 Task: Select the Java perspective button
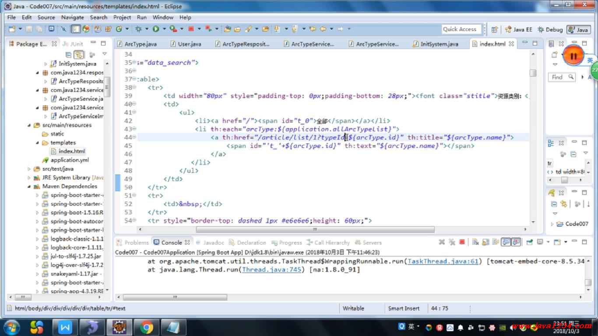[x=578, y=29]
